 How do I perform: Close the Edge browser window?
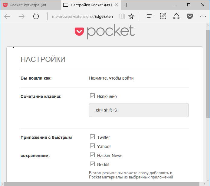pyautogui.click(x=203, y=5)
